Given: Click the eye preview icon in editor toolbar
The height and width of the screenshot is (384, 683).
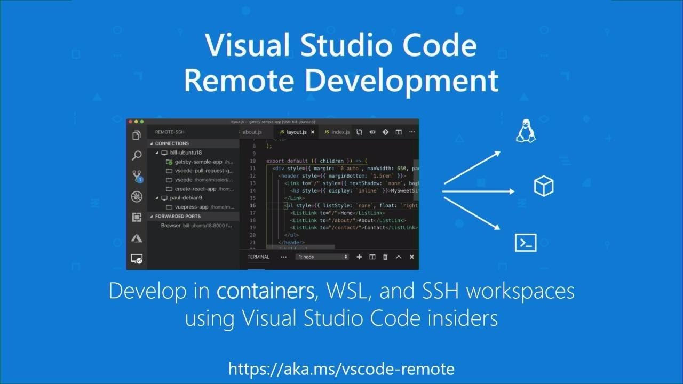Looking at the screenshot, I should point(372,132).
